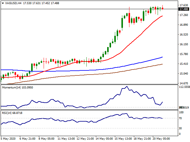Click the 17.630 price axis label

(x=184, y=5)
